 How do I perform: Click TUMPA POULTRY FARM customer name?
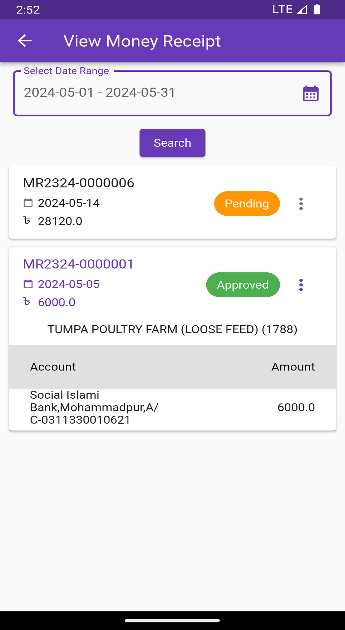tap(172, 329)
